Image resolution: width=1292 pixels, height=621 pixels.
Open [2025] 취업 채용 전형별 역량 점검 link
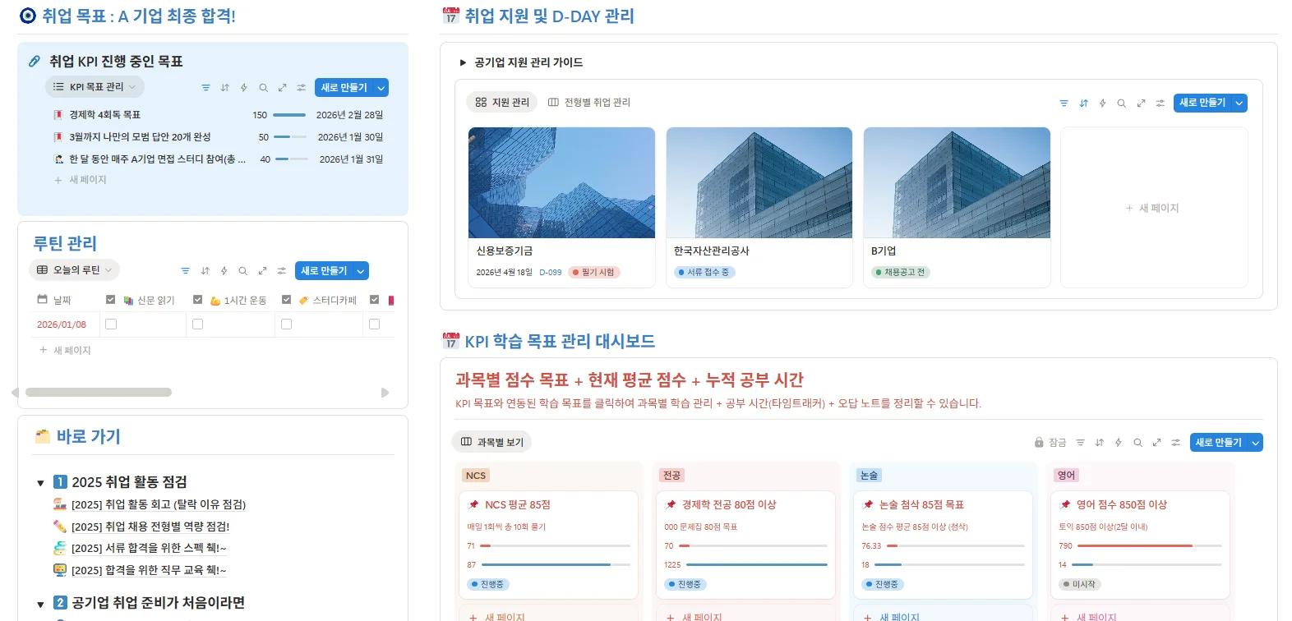150,527
